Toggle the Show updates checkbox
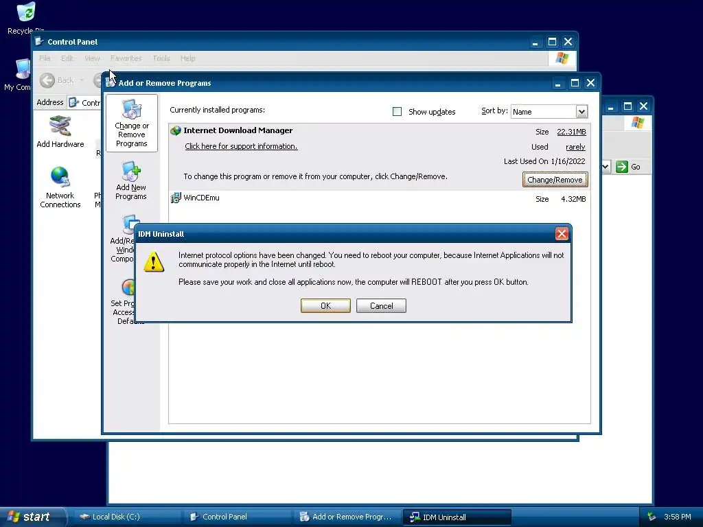Screen dimensions: 703x527 click(397, 112)
